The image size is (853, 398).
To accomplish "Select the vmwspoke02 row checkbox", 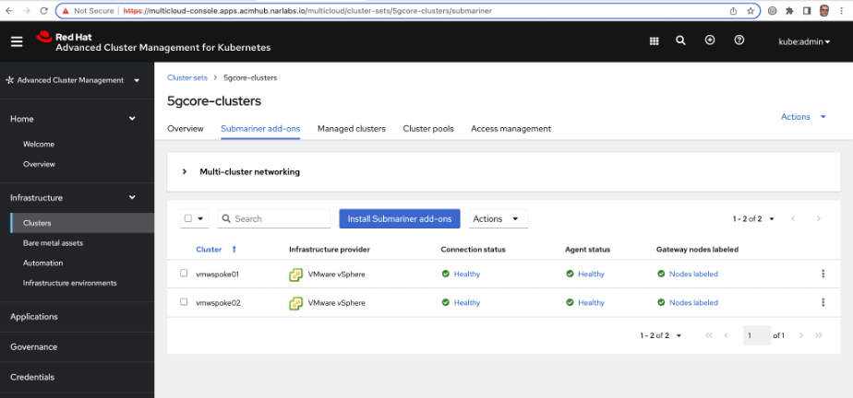I will [184, 302].
